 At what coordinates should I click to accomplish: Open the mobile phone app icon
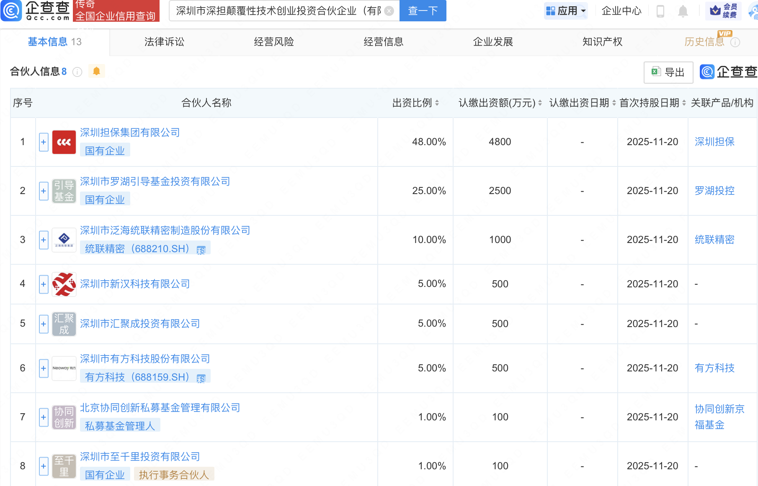660,11
